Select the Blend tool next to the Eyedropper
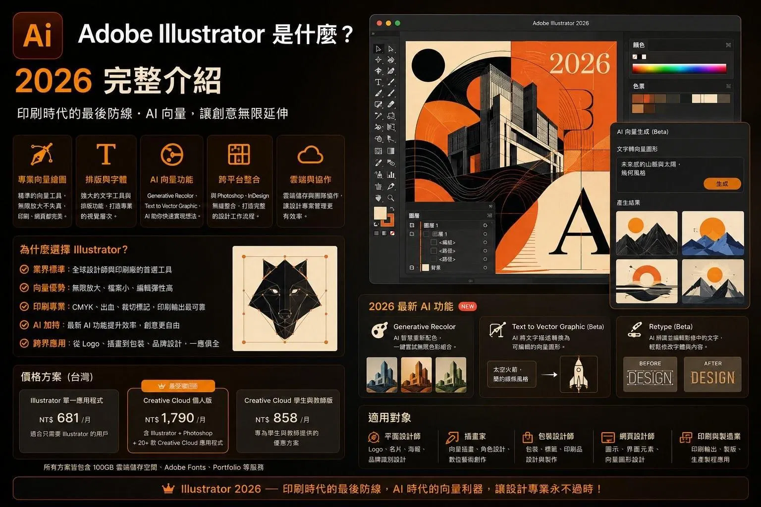 pyautogui.click(x=391, y=162)
